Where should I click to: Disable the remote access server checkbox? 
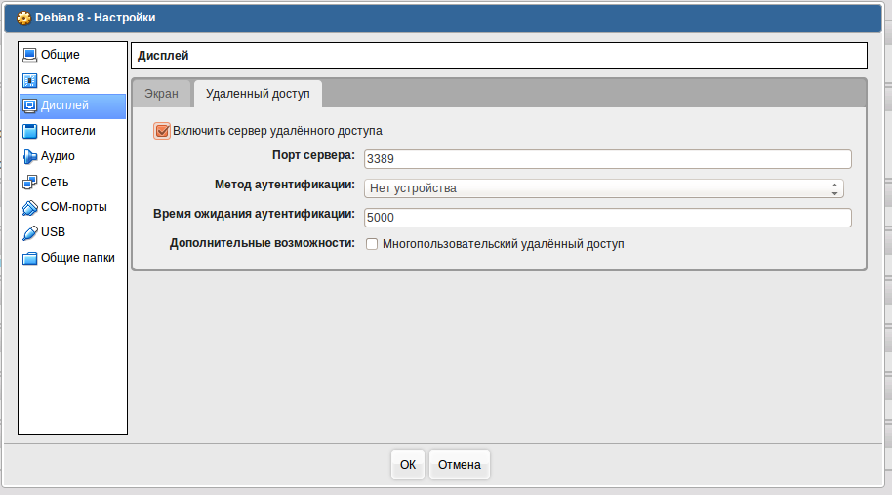(x=162, y=131)
